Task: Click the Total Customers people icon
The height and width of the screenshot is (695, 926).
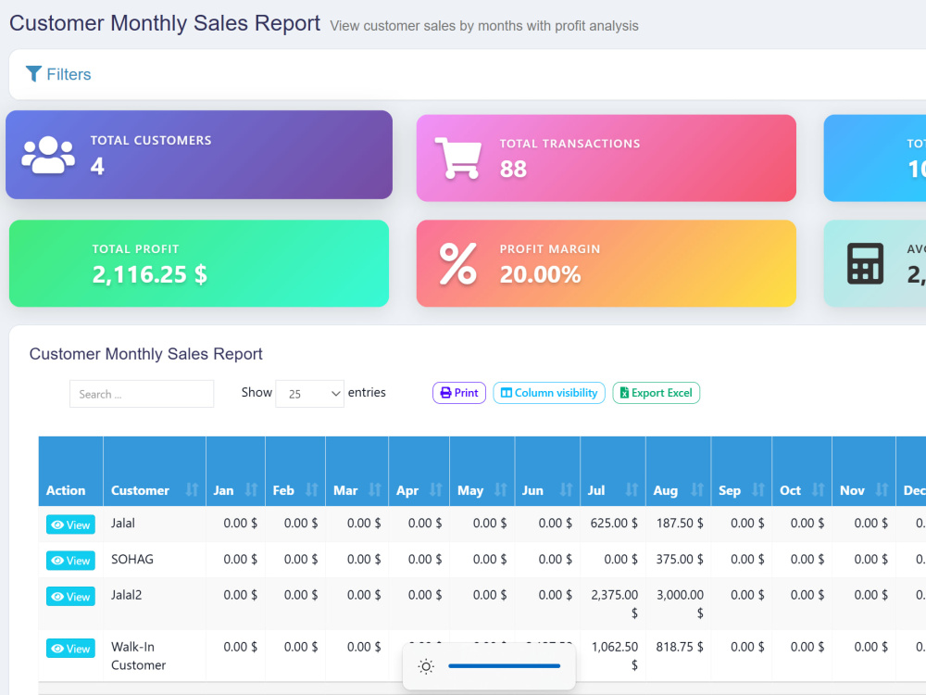Action: coord(48,155)
